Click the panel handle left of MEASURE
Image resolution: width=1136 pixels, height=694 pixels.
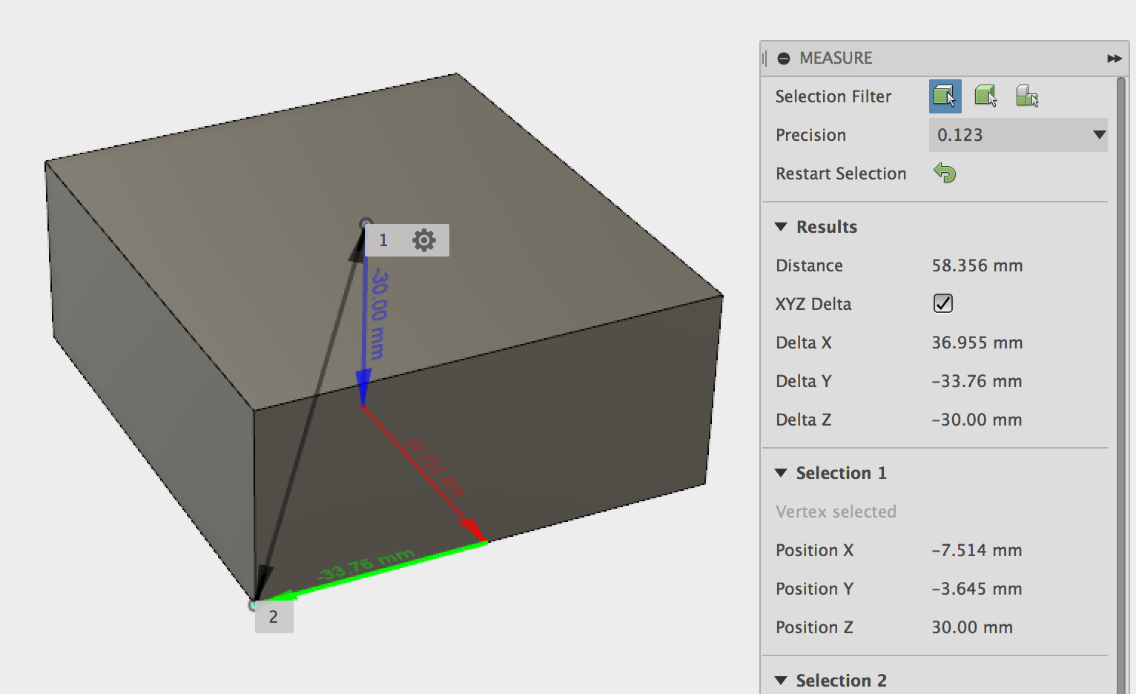click(x=766, y=57)
